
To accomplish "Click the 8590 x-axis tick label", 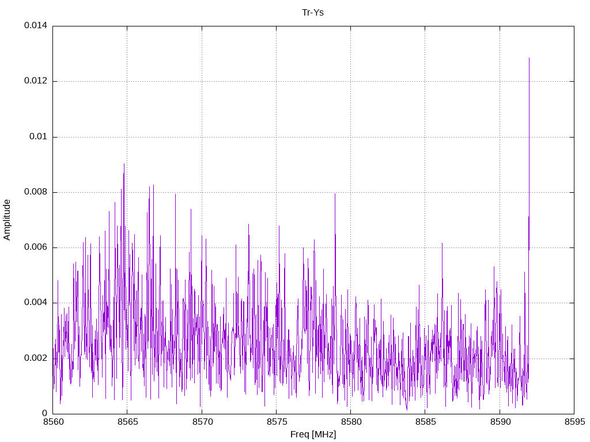I will 500,422.
